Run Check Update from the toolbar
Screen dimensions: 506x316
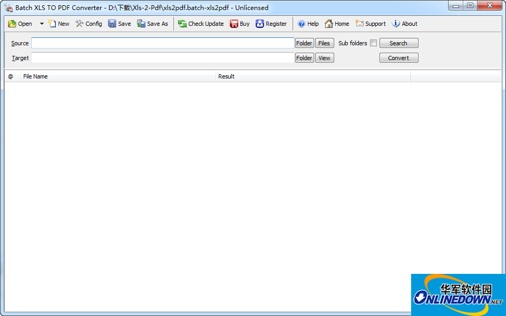tap(201, 24)
